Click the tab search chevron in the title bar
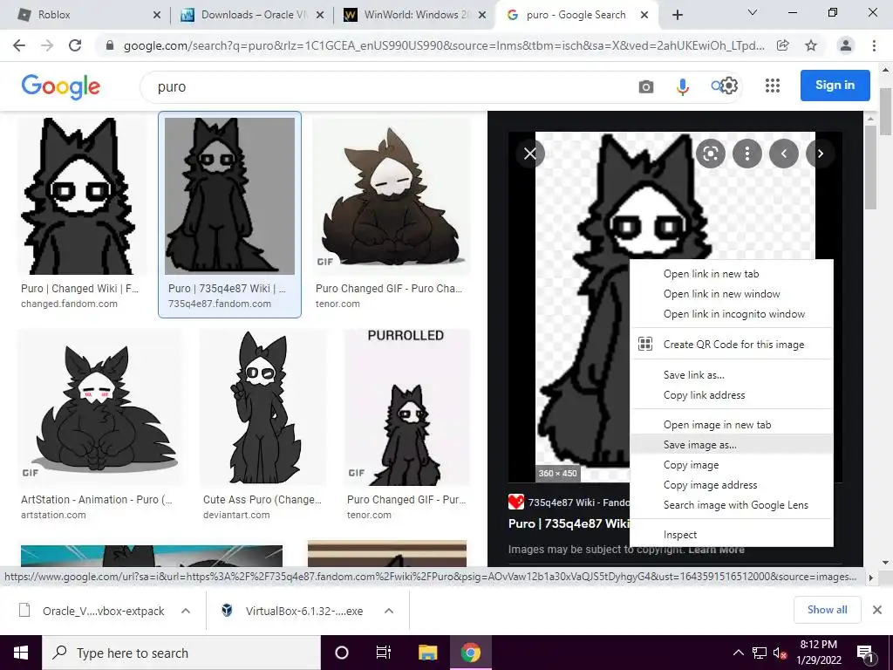 (x=753, y=12)
